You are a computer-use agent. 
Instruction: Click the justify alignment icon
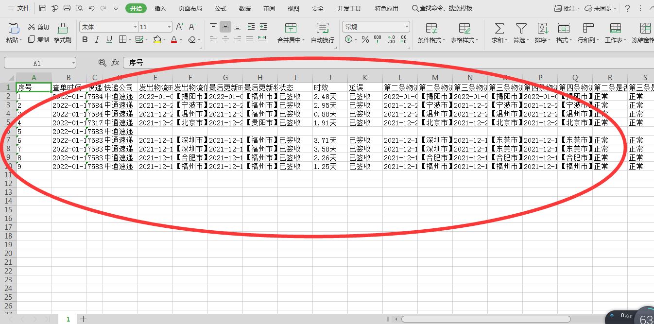[x=250, y=40]
